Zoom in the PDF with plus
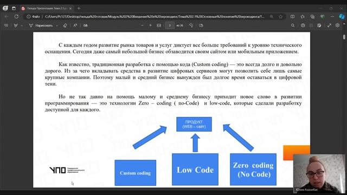The width and height of the screenshot is (347, 195). 151,25
